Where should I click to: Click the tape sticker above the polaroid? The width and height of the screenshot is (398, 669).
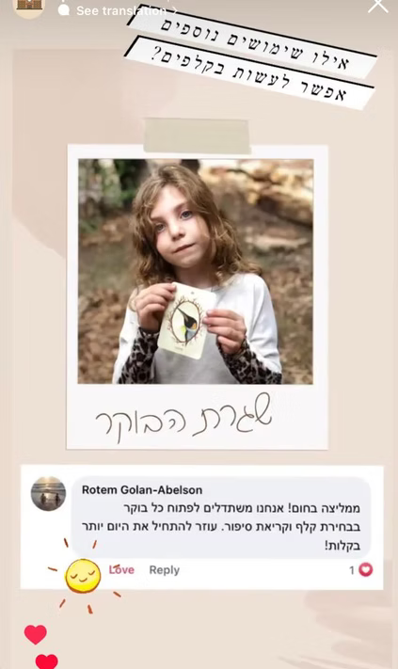197,135
